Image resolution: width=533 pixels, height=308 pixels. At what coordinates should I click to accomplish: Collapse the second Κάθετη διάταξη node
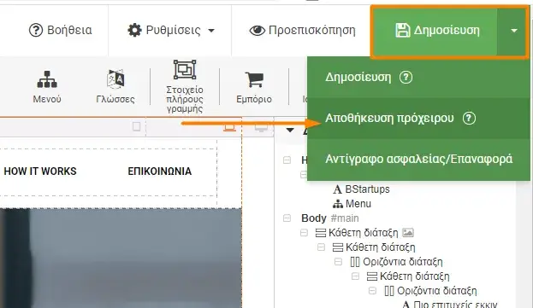coord(321,247)
